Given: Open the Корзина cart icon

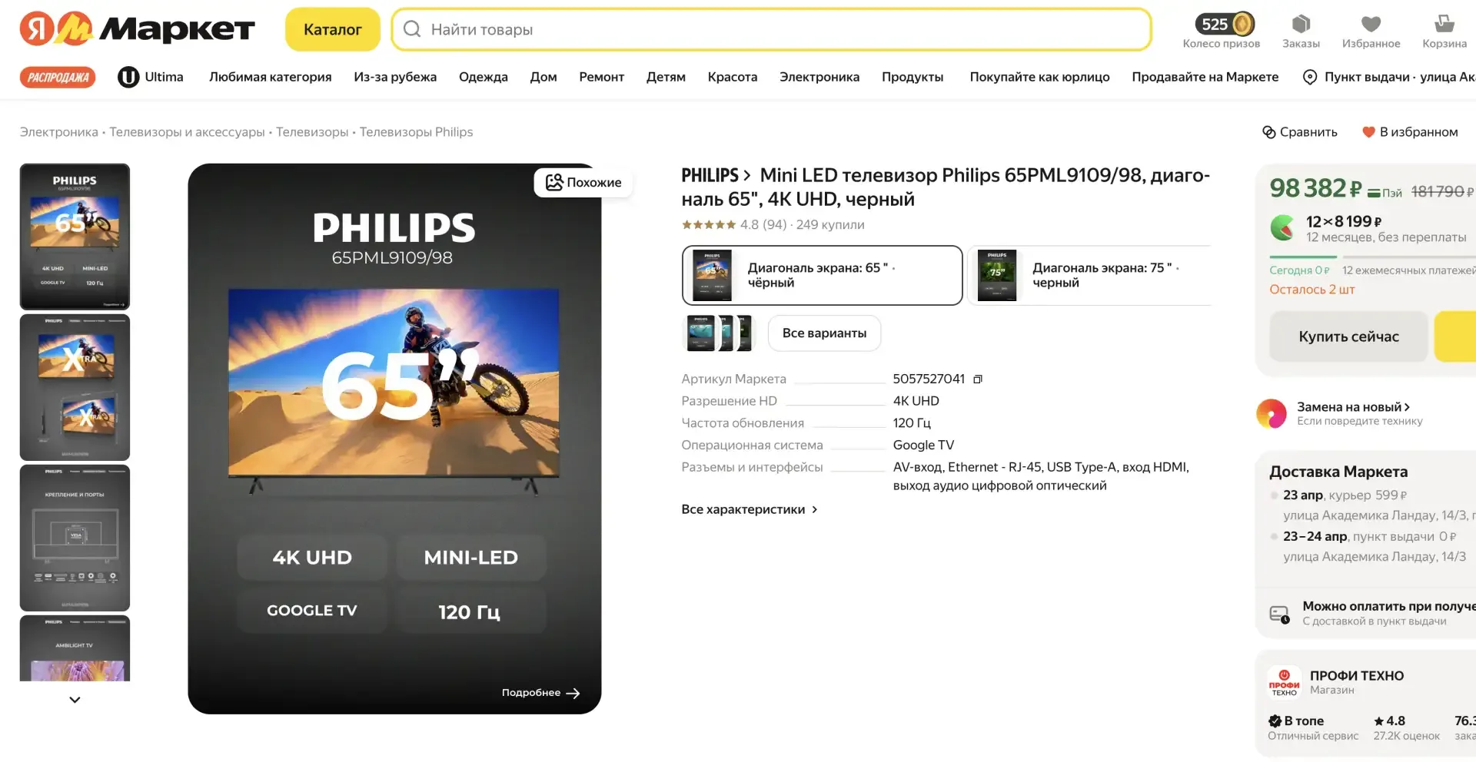Looking at the screenshot, I should pos(1444,24).
